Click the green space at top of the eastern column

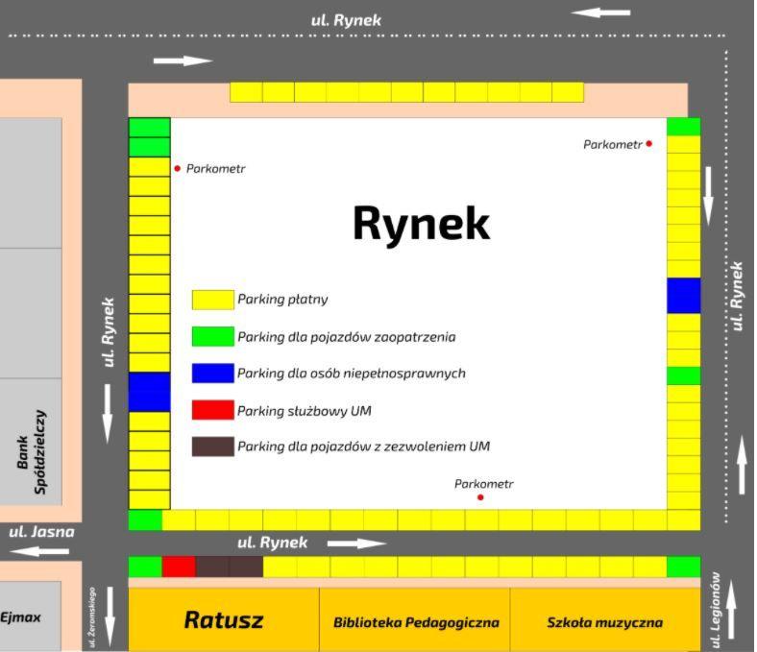click(684, 127)
